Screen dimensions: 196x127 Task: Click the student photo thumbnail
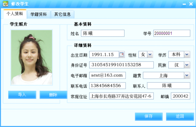tap(32, 57)
